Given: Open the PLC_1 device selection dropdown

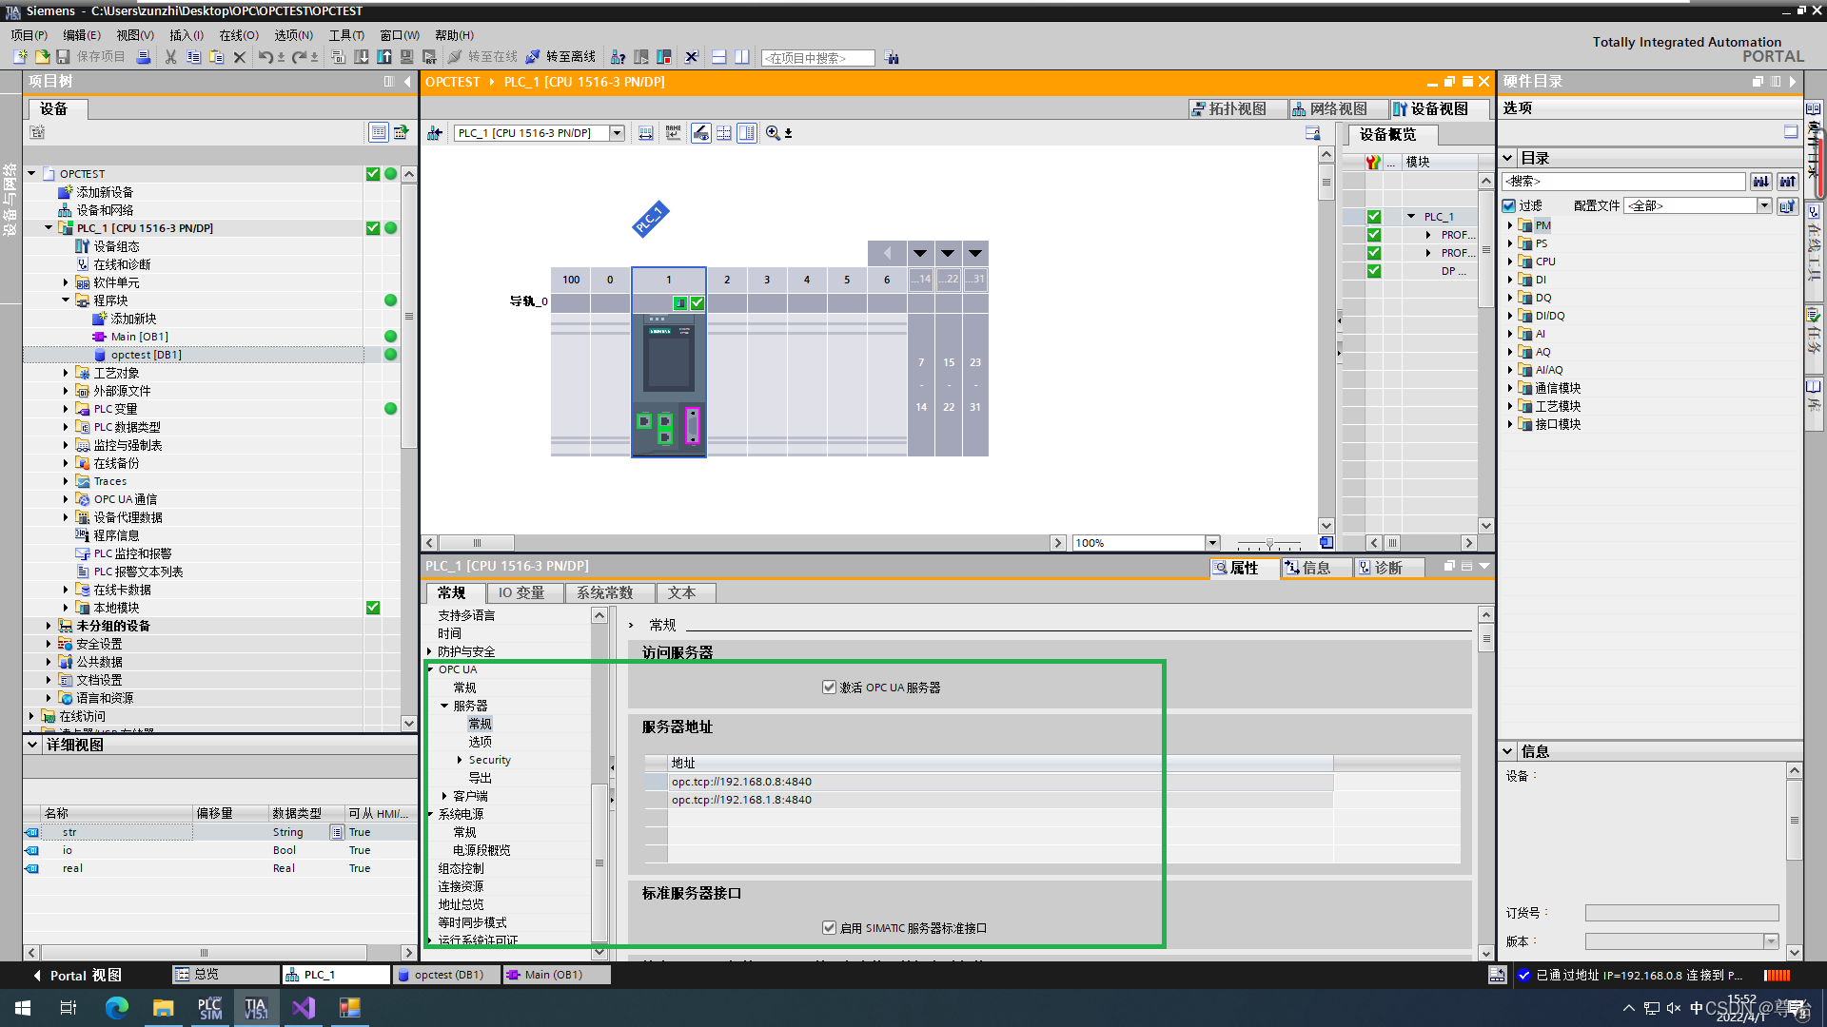Looking at the screenshot, I should click(x=617, y=133).
